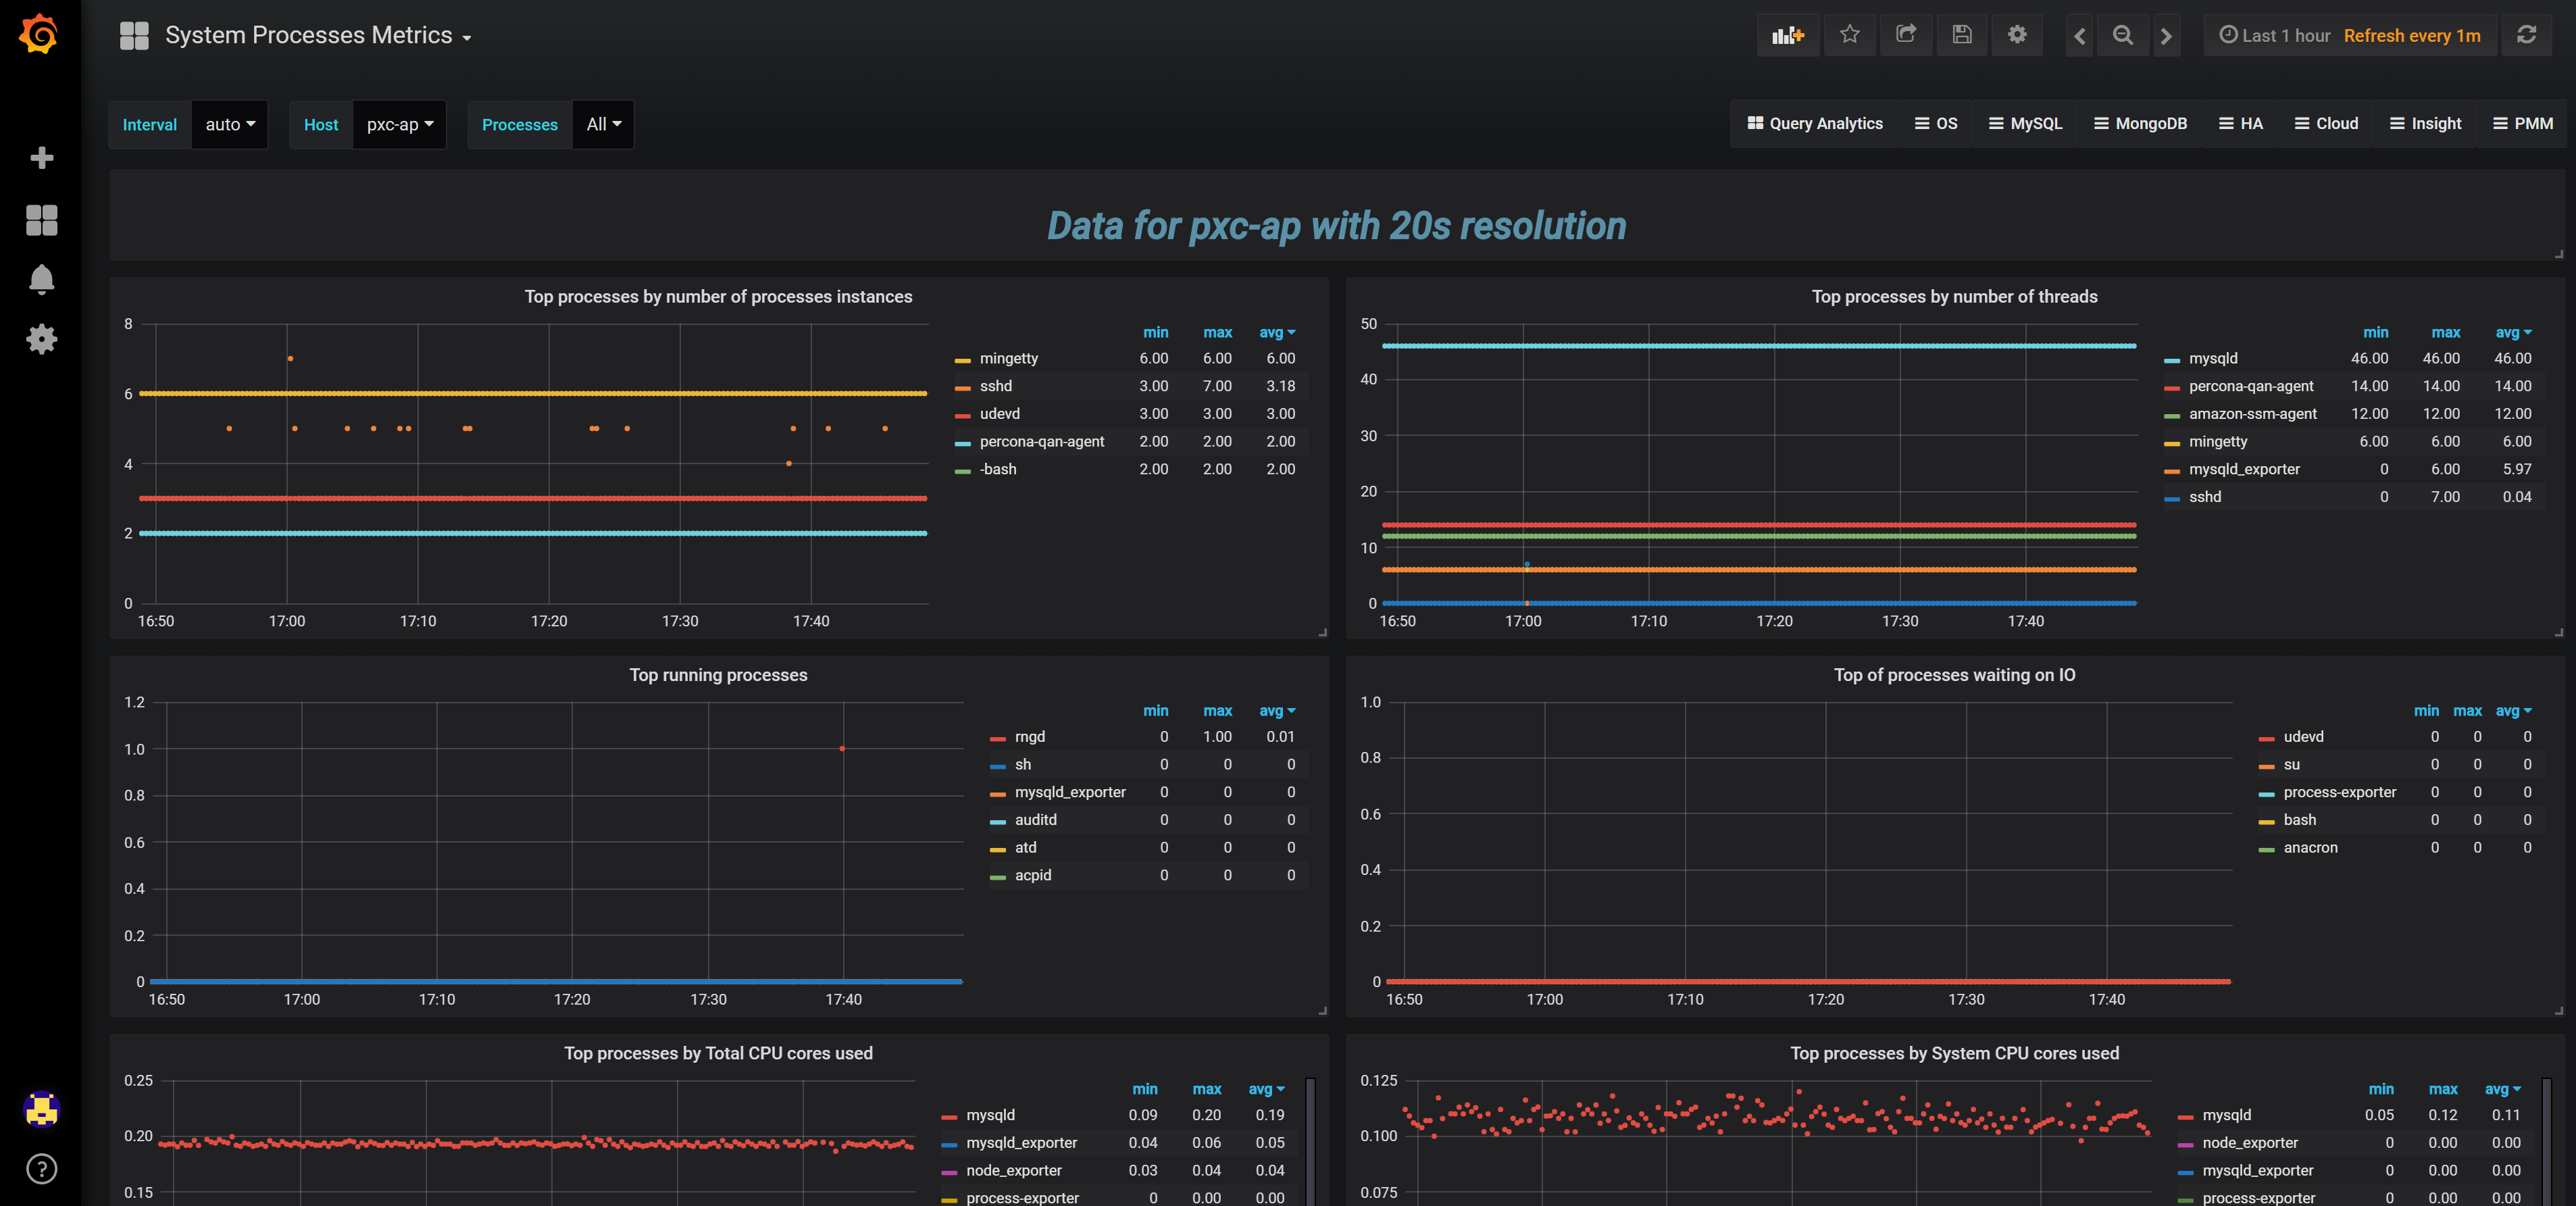Star this dashboard as favorite
Viewport: 2576px width, 1206px height.
coord(1850,36)
